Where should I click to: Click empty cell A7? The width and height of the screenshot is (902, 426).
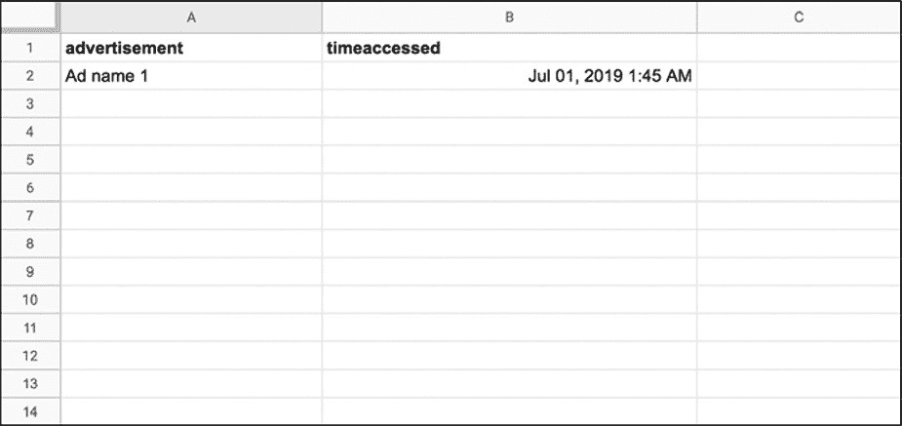coord(191,215)
